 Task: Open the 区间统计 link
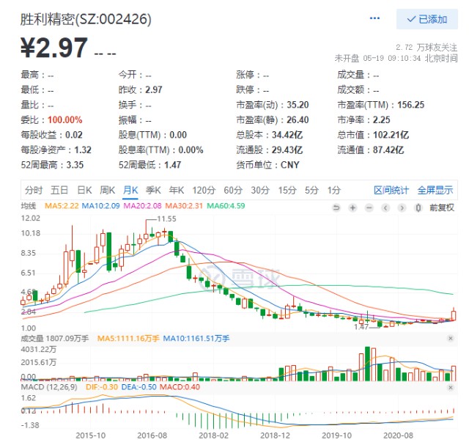click(x=391, y=190)
